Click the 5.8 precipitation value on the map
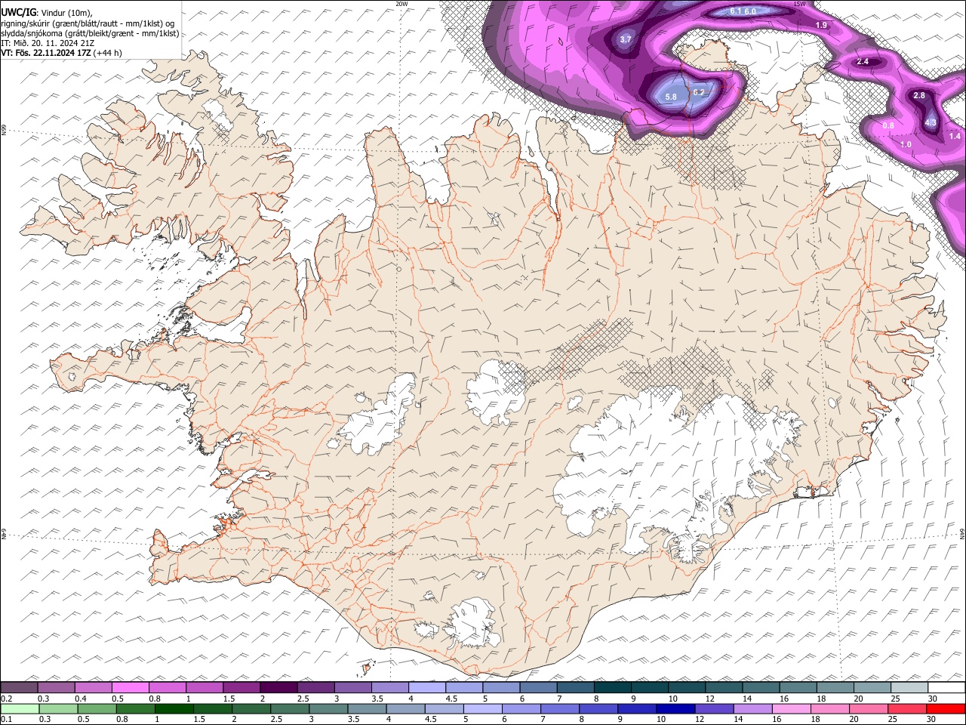 pos(671,97)
